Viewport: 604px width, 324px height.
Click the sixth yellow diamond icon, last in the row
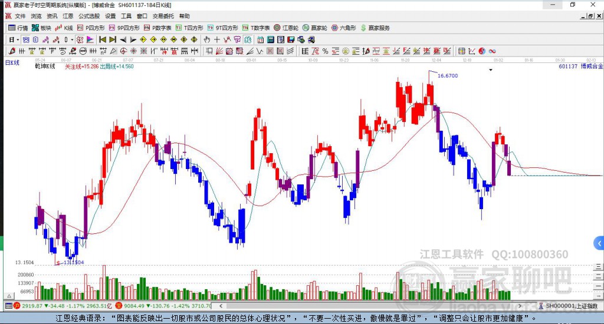193,39
